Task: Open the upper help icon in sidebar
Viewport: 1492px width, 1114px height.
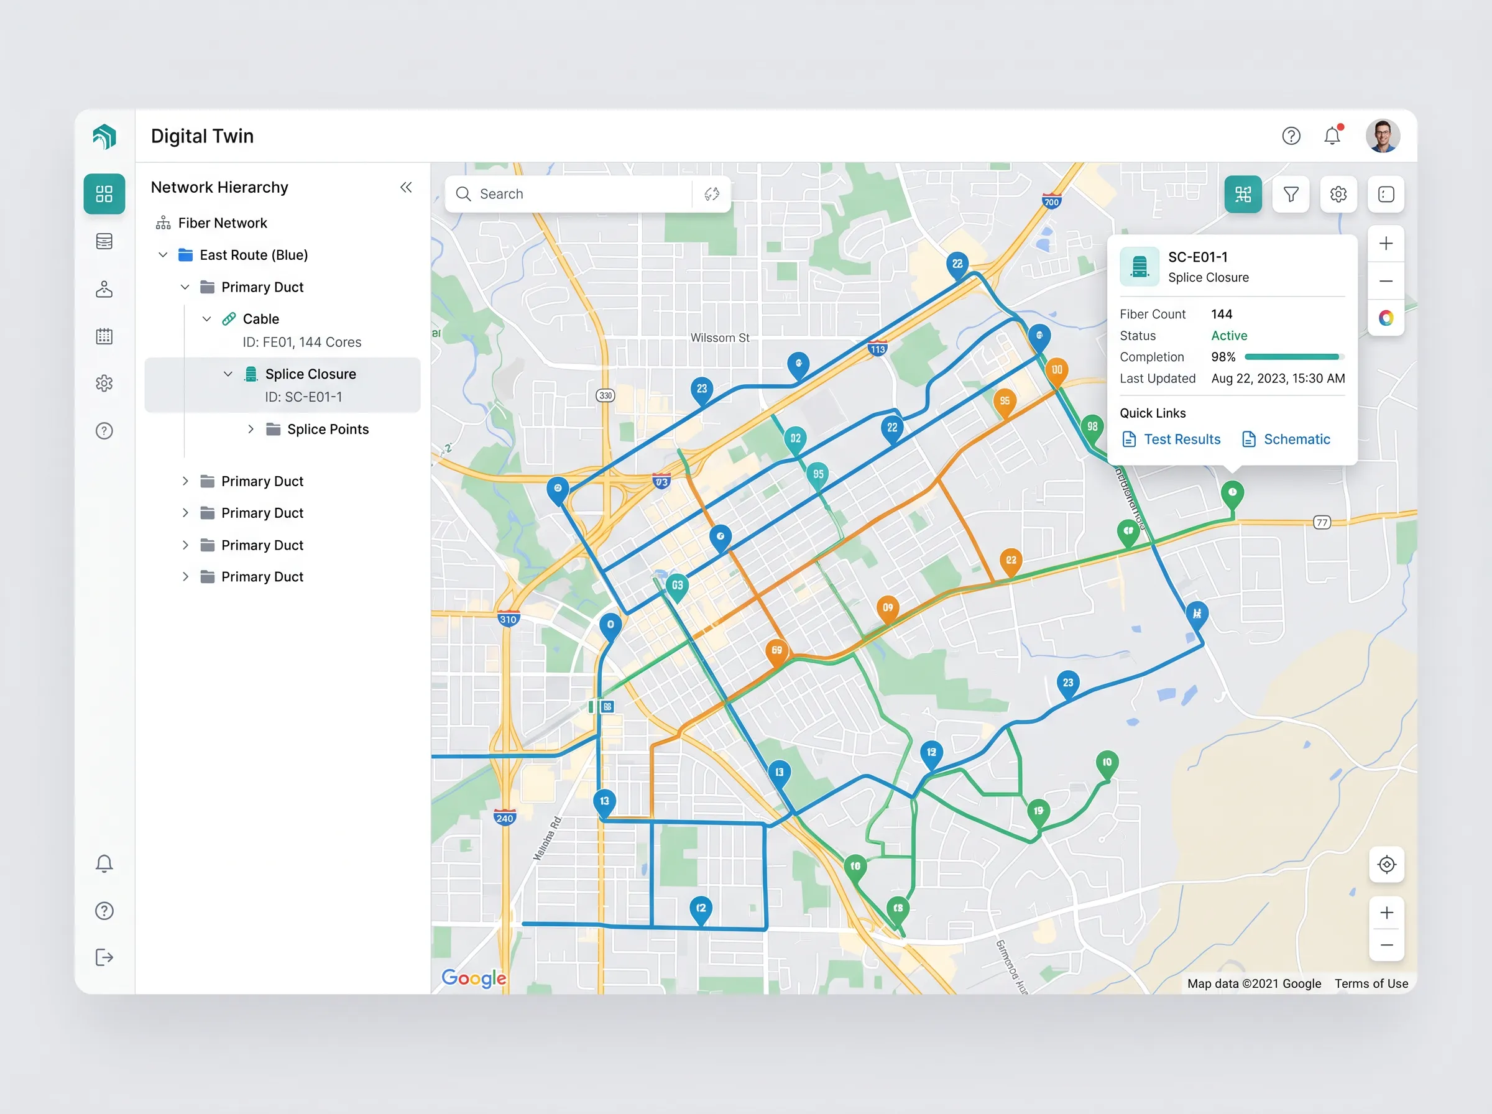Action: coord(104,431)
